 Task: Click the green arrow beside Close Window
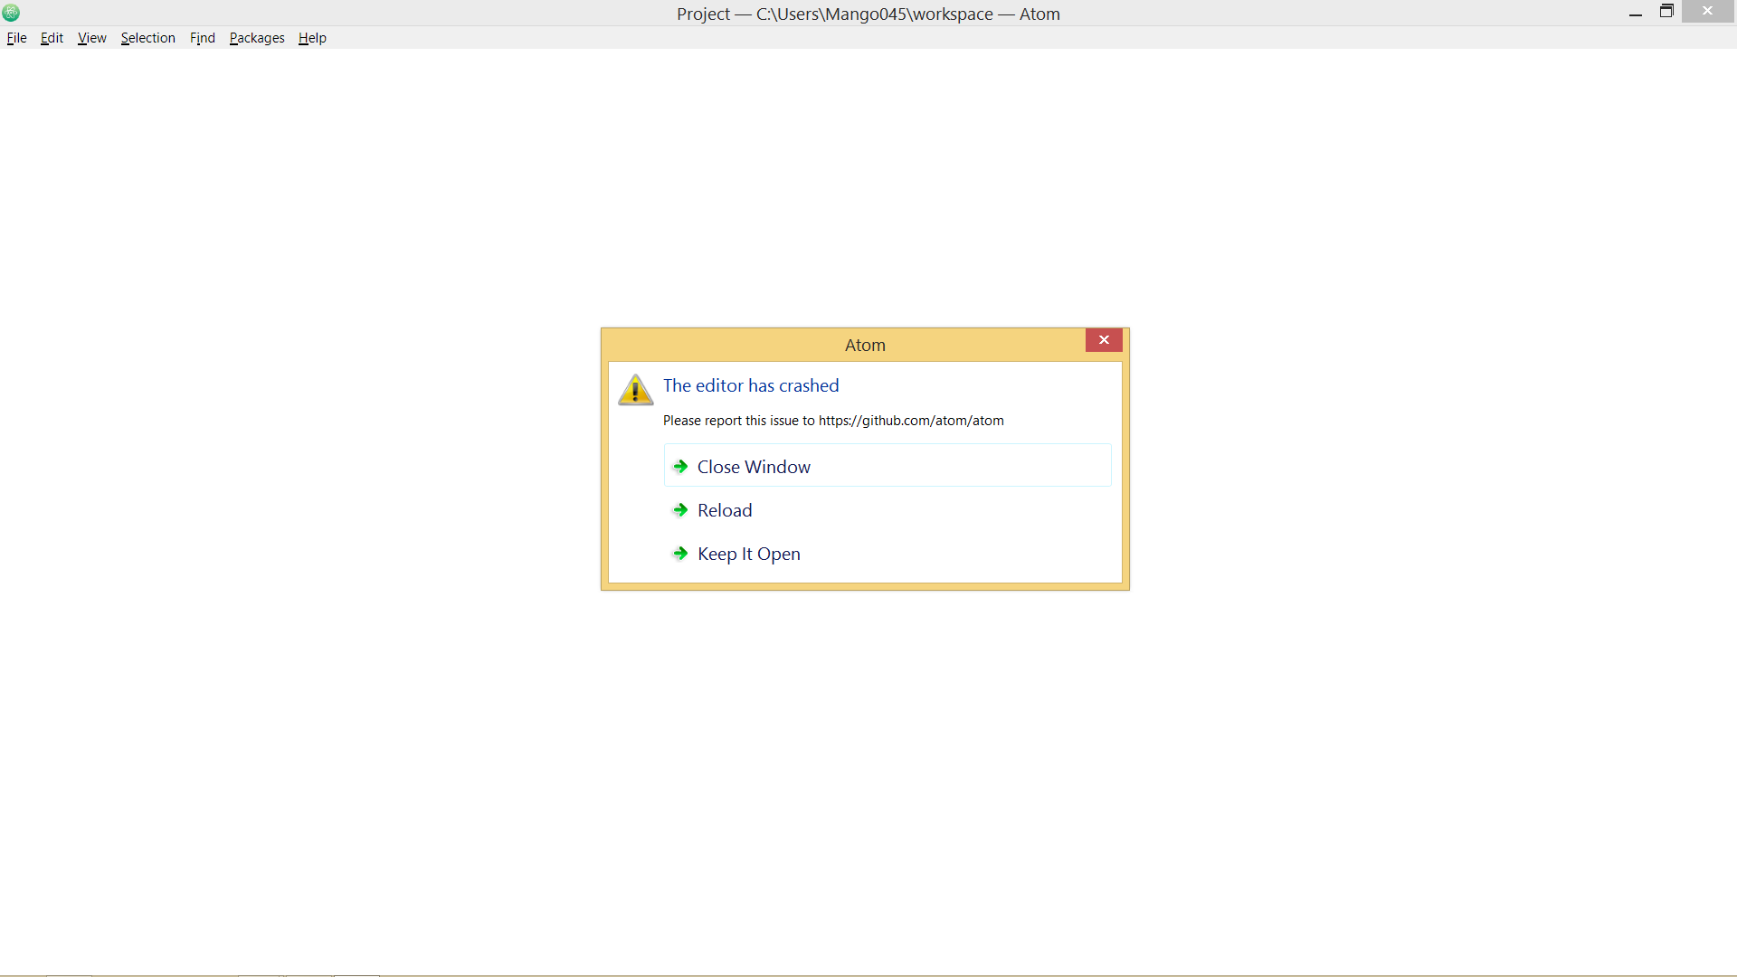(679, 466)
